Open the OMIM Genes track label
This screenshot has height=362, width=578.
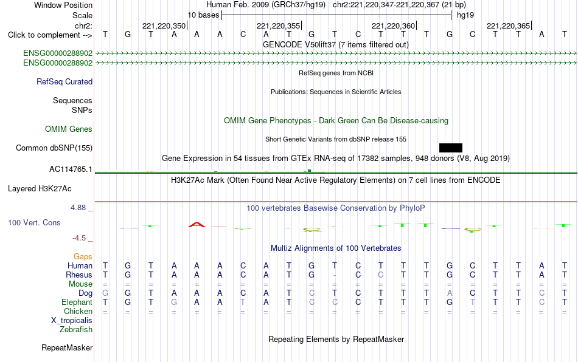pos(69,129)
